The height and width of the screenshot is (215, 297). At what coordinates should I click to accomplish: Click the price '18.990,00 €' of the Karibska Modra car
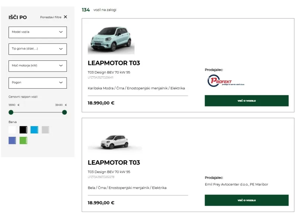click(x=101, y=103)
